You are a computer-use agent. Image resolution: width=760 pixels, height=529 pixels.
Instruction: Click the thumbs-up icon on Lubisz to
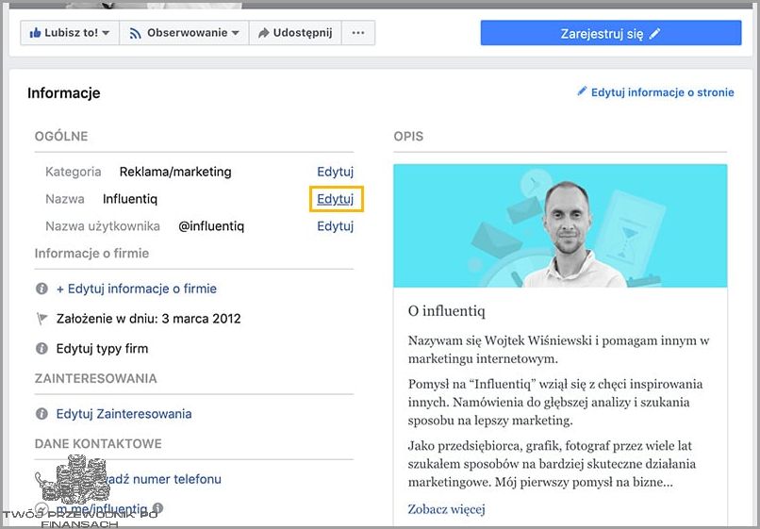click(34, 33)
